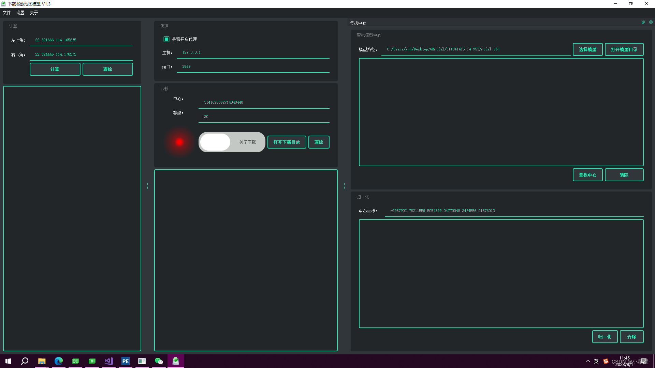Screen dimensions: 655x368
Task: Switch input language via 英 indicator
Action: [596, 361]
